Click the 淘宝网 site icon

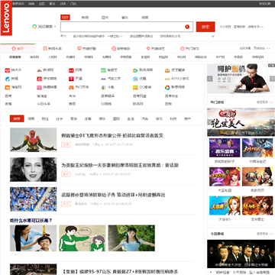click(x=7, y=87)
